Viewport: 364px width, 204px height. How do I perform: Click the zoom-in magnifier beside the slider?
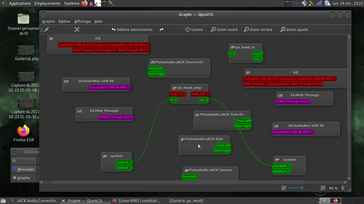(x=323, y=188)
